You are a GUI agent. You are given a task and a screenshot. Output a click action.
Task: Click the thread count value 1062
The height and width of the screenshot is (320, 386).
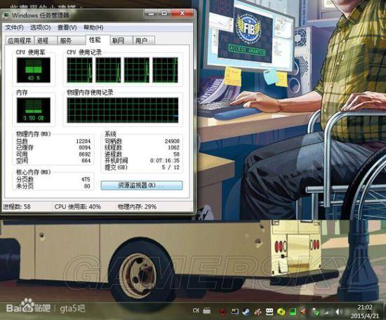coord(173,147)
